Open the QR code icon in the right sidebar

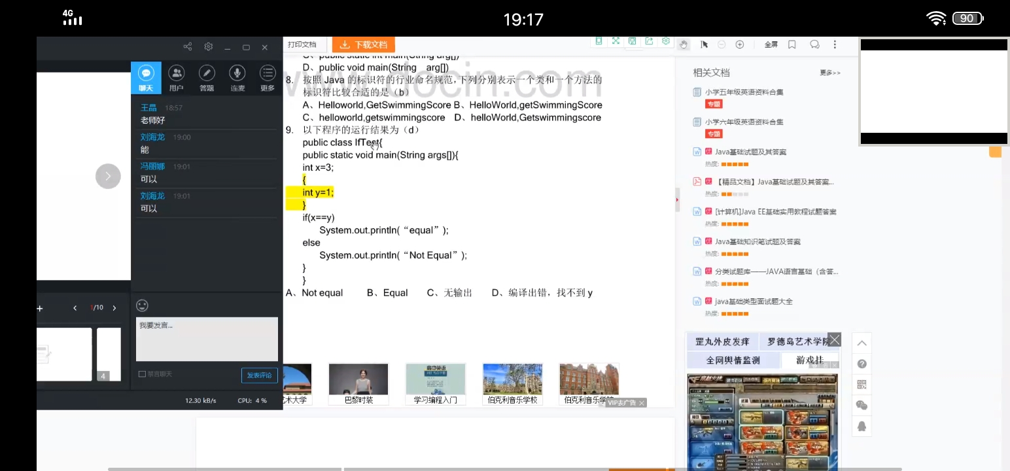(862, 385)
